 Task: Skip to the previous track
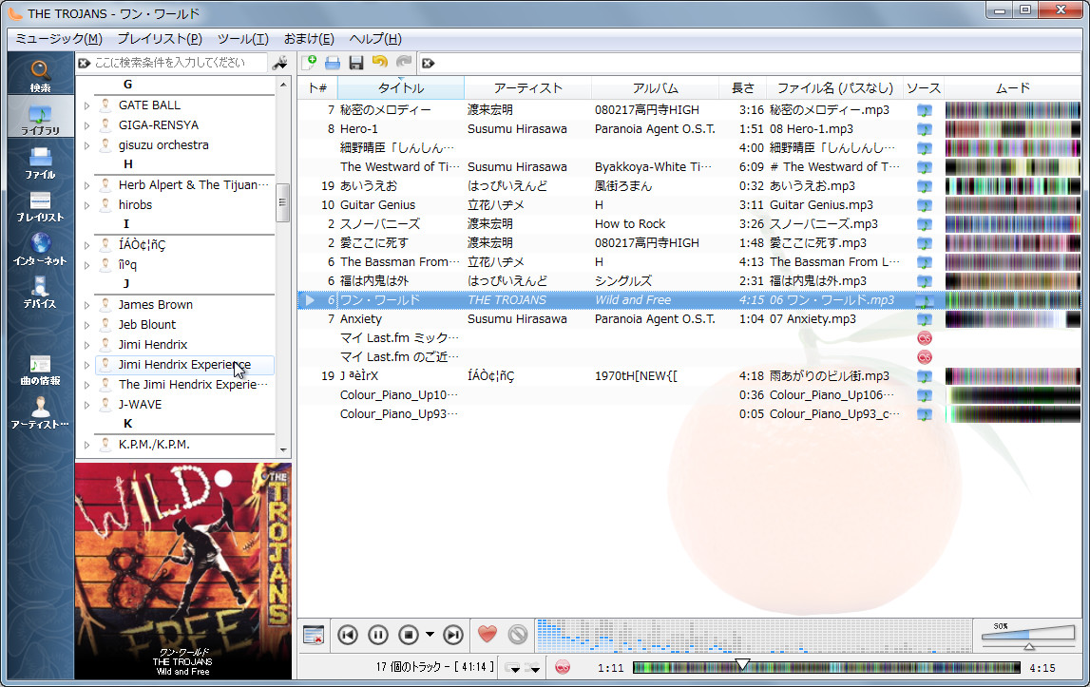(348, 635)
